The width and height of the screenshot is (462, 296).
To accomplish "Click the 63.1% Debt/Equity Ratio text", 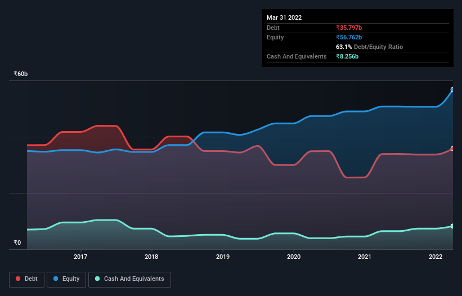I will 370,47.
